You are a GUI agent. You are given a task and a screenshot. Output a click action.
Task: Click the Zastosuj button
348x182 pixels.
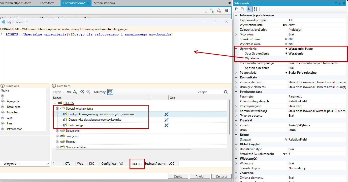222,176
